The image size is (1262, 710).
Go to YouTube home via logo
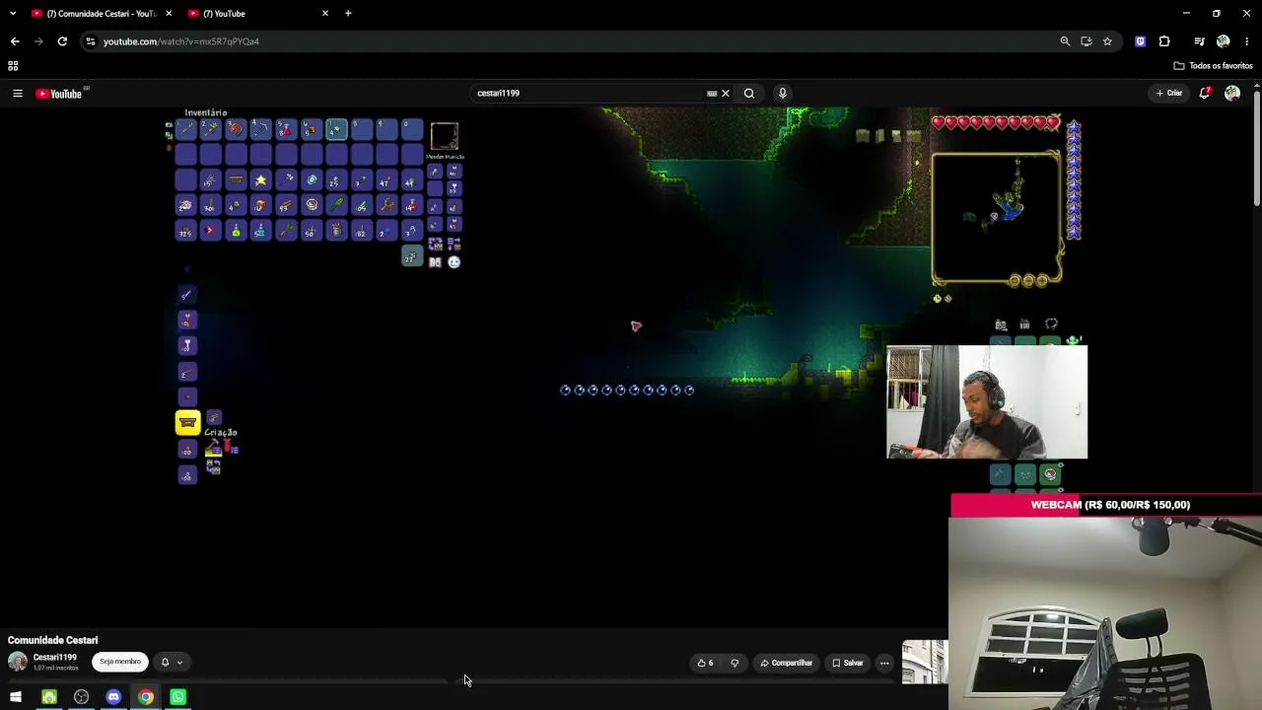coord(59,94)
